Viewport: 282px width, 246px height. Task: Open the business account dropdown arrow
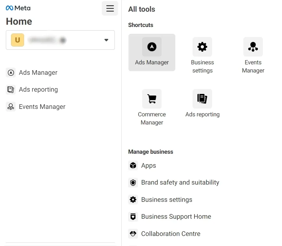click(106, 40)
